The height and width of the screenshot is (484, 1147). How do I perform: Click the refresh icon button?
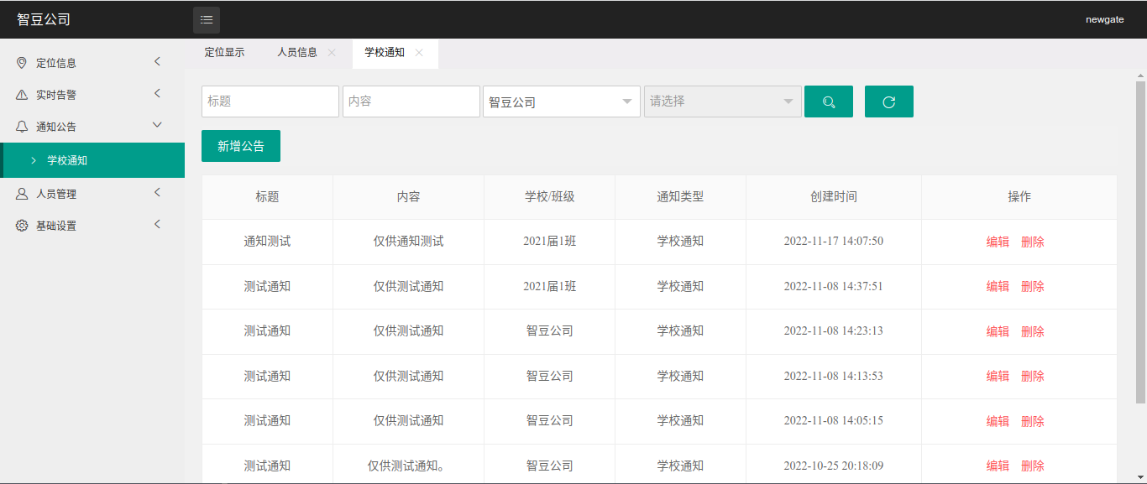pyautogui.click(x=888, y=101)
